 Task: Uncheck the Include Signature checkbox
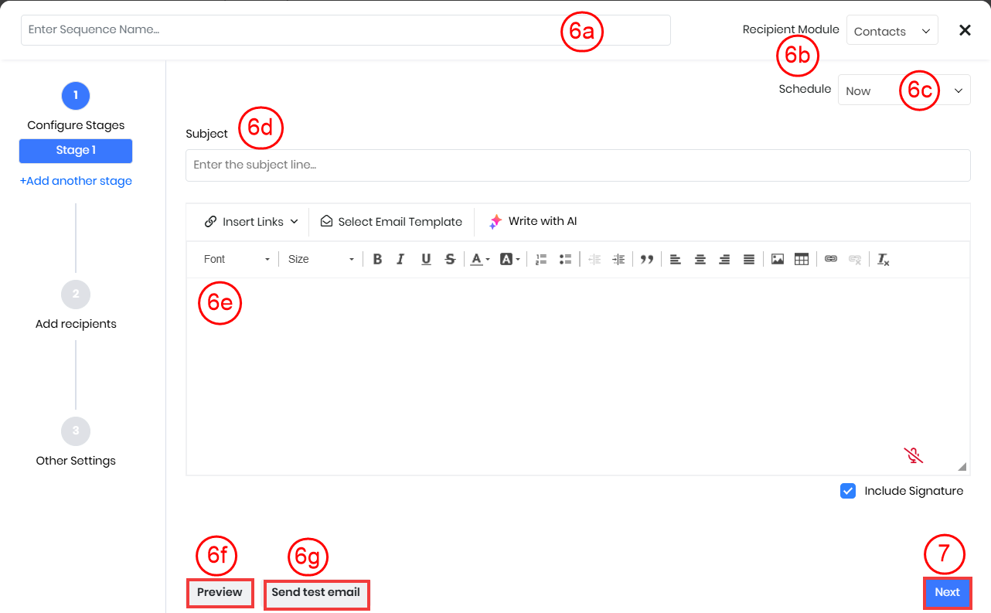(x=848, y=491)
